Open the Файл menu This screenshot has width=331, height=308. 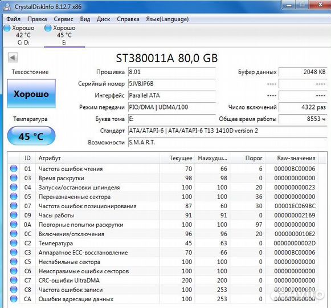coord(13,19)
